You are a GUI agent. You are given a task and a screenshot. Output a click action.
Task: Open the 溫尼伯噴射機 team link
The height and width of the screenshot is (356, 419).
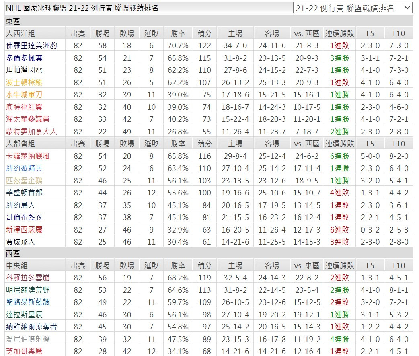pos(28,339)
